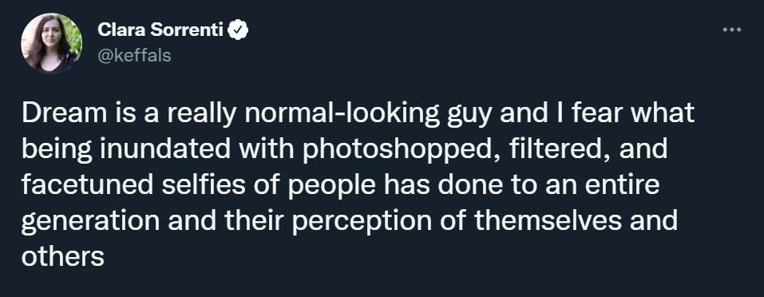
Task: Open Clara Sorrenti's profile picture
Action: point(51,43)
